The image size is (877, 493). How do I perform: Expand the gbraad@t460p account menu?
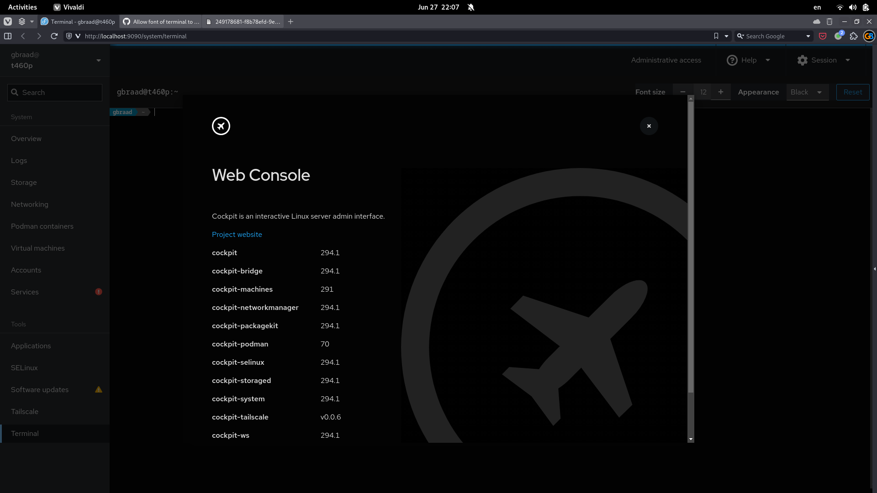click(x=99, y=60)
